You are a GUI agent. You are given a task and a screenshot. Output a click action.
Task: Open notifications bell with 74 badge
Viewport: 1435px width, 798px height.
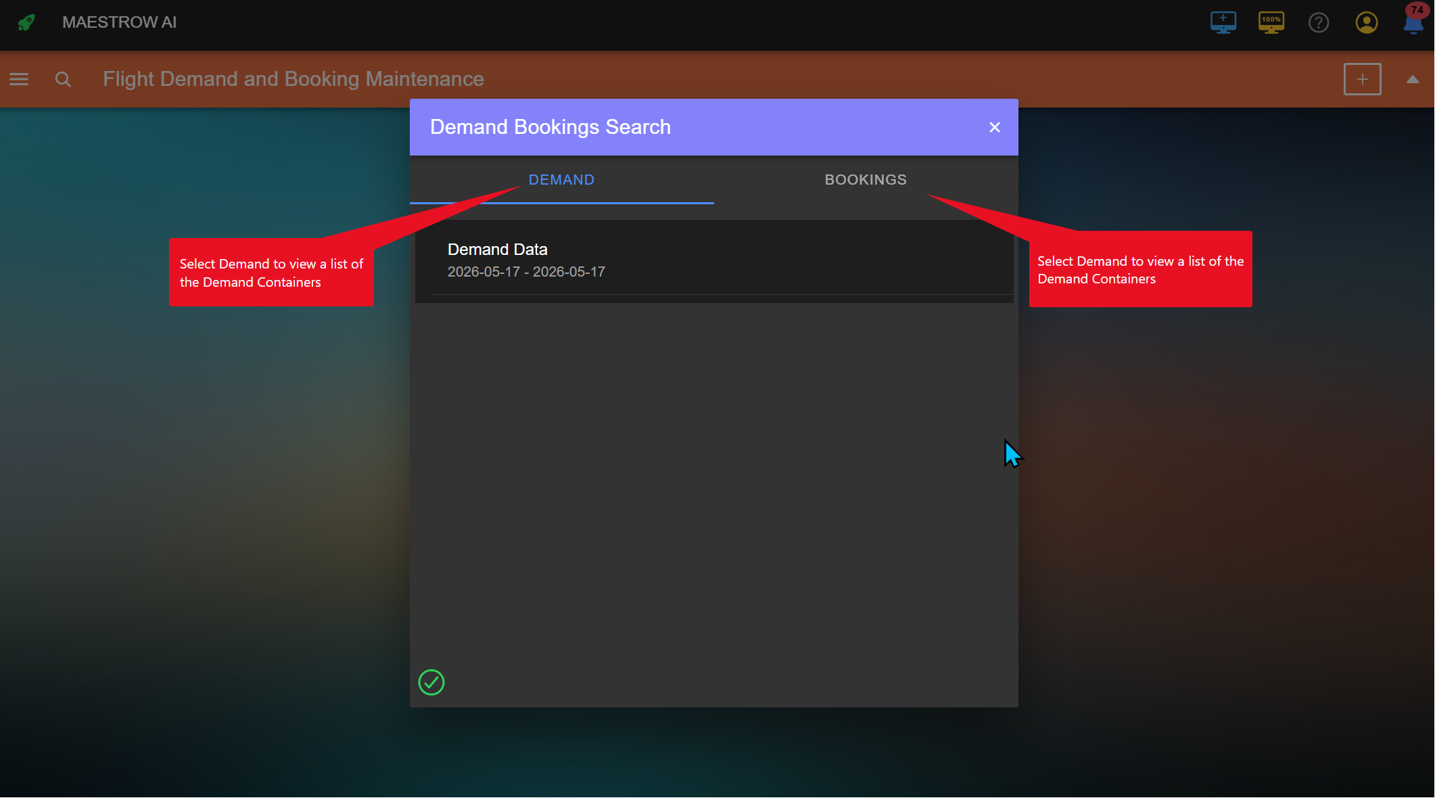point(1413,20)
